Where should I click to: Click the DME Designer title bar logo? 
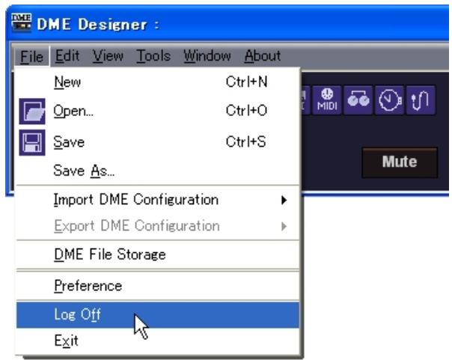22,22
